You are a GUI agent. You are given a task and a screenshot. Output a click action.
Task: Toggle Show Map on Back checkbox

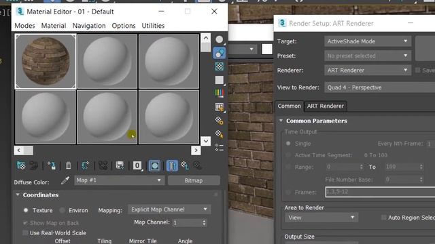click(26, 223)
